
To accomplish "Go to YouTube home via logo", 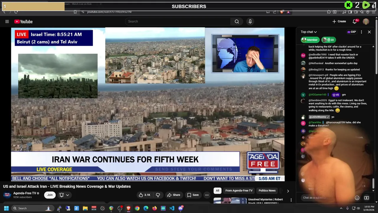I will [23, 21].
